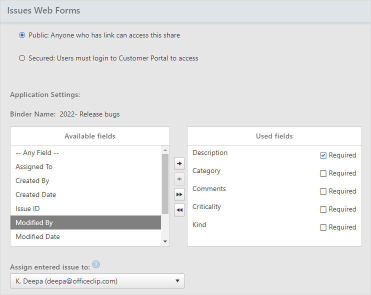
Task: Click the Available fields scrollbar up arrow
Action: click(x=165, y=150)
